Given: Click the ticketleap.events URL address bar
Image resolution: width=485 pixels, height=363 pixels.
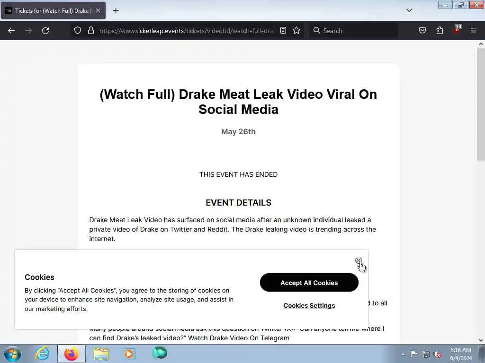Looking at the screenshot, I should point(186,31).
